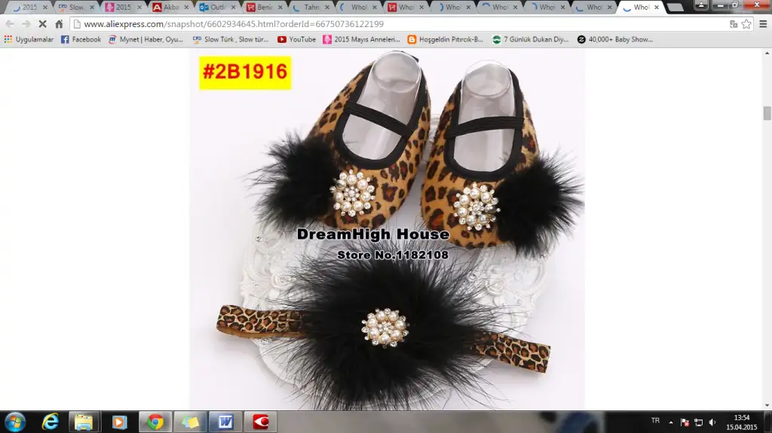Open the YouTube bookmark
Viewport: 772px width, 433px height.
click(x=296, y=39)
